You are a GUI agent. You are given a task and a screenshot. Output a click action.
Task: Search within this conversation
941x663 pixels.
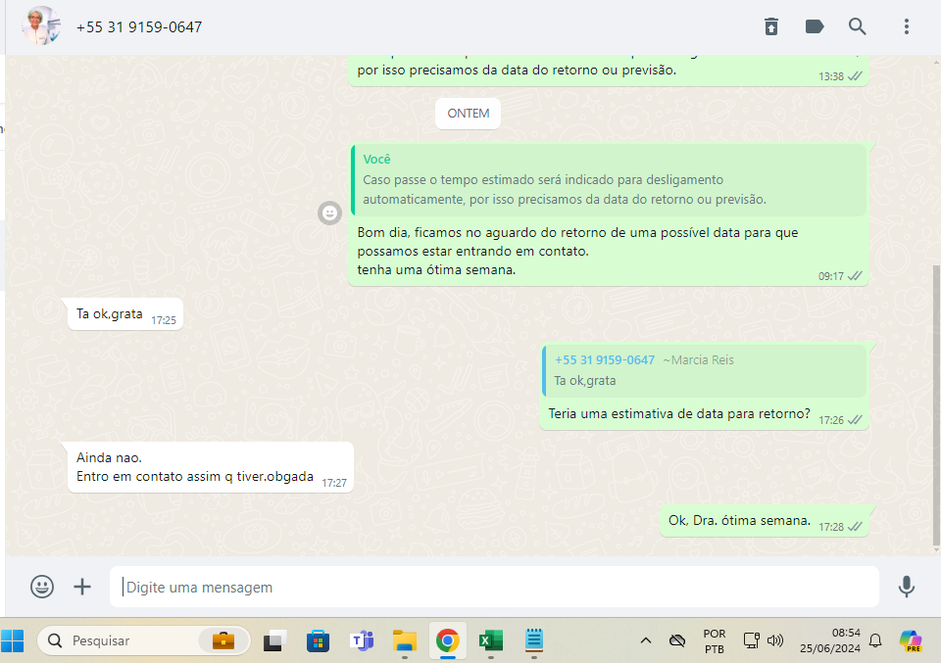[x=857, y=26]
